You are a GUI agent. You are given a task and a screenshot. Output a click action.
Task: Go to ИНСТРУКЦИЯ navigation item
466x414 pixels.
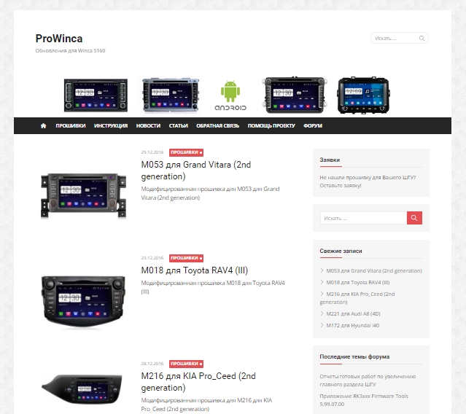(x=111, y=126)
